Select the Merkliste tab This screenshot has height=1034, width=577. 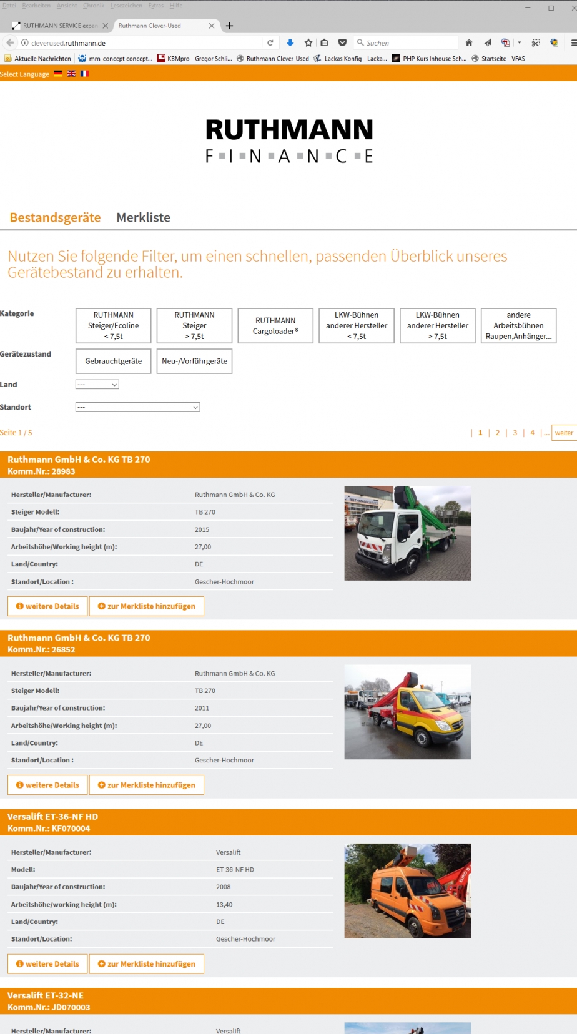click(143, 217)
